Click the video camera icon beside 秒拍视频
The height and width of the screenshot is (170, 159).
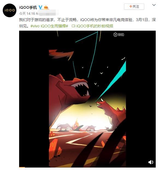(x=73, y=26)
